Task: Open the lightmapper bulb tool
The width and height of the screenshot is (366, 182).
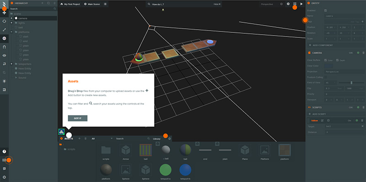Action: 4,81
